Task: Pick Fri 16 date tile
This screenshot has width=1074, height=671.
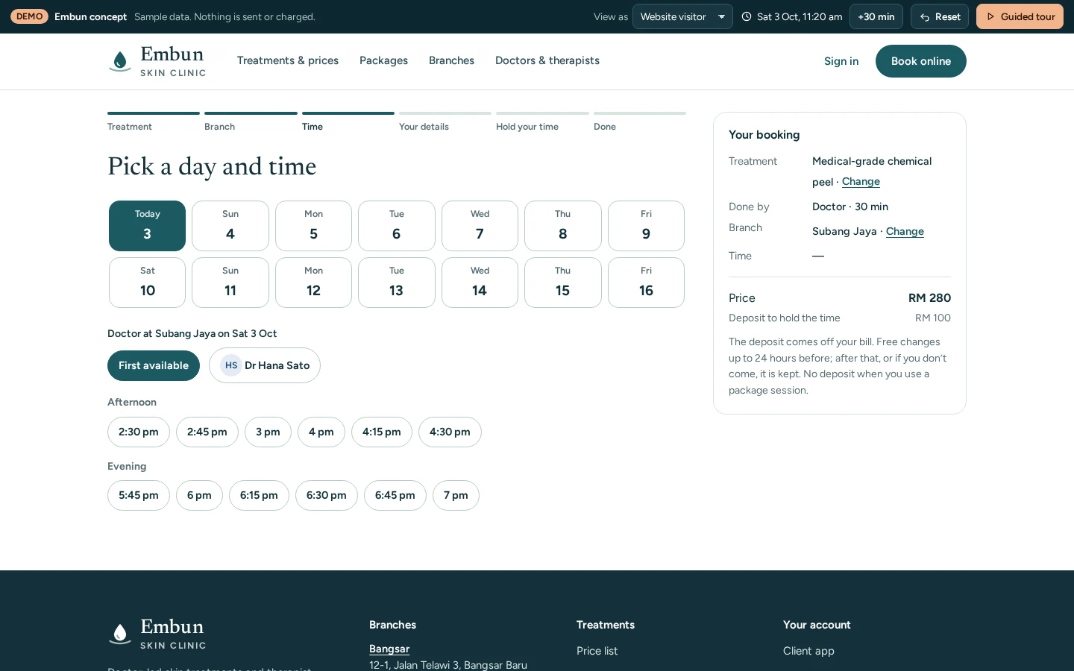Action: pos(646,283)
